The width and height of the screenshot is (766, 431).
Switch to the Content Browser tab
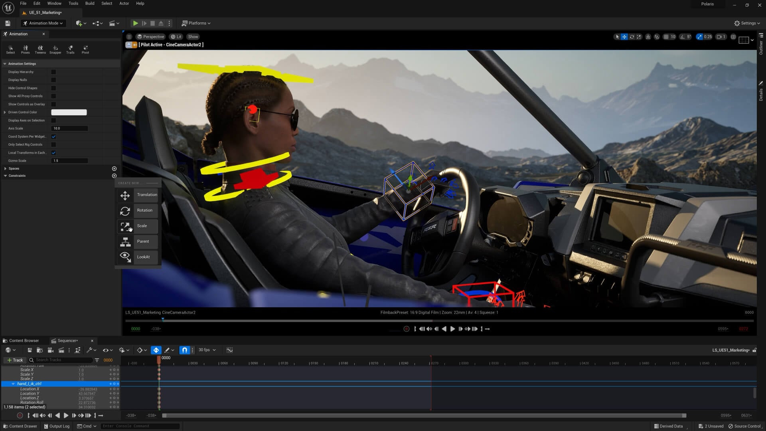tap(23, 340)
